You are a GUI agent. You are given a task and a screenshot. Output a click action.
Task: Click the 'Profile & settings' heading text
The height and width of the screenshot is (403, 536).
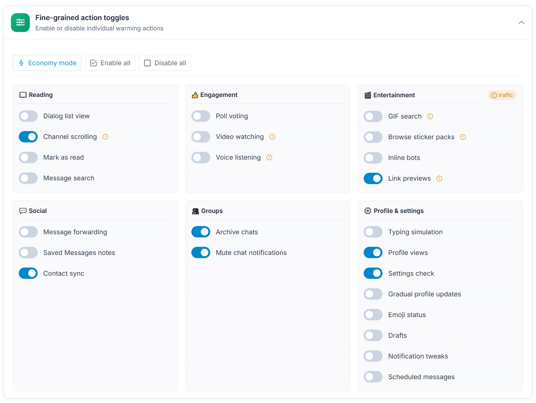[x=399, y=211]
